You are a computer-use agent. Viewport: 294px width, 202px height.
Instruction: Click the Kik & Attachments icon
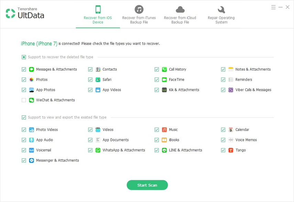coord(164,90)
